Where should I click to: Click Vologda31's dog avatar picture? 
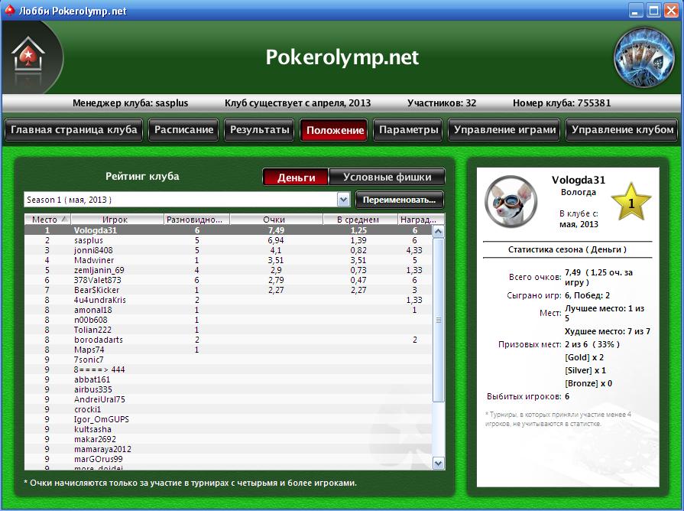point(511,201)
